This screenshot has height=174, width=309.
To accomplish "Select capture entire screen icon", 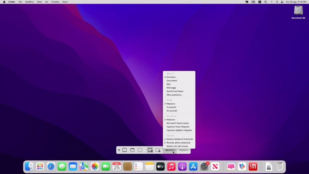I will (x=124, y=150).
